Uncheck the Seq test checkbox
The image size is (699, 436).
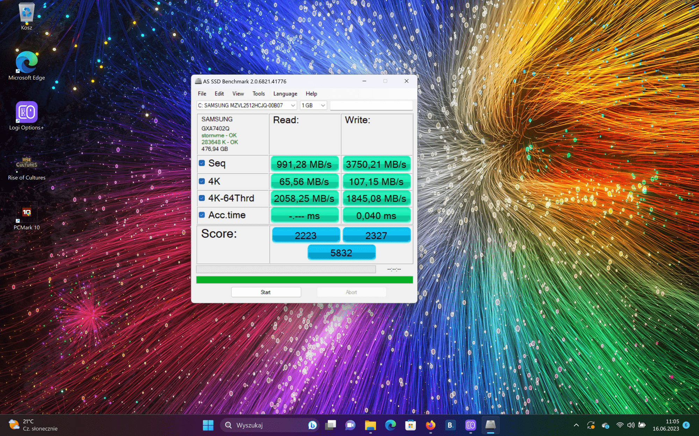[202, 163]
